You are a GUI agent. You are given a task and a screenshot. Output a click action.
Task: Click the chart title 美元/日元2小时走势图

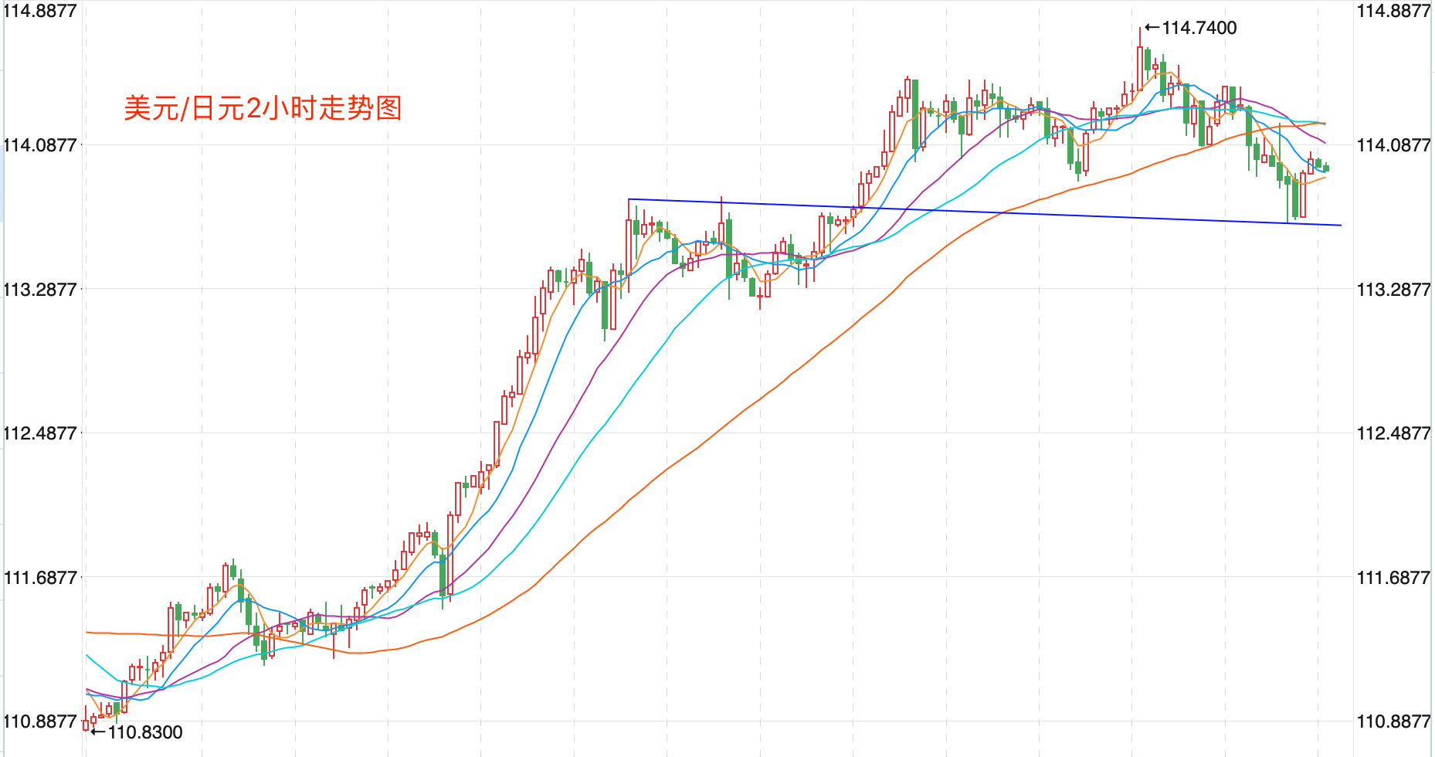coord(263,108)
